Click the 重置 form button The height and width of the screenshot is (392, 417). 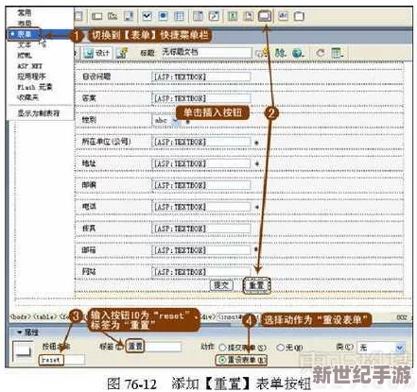tap(256, 285)
